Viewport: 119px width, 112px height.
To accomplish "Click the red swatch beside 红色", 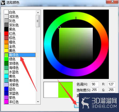I will (6, 34).
